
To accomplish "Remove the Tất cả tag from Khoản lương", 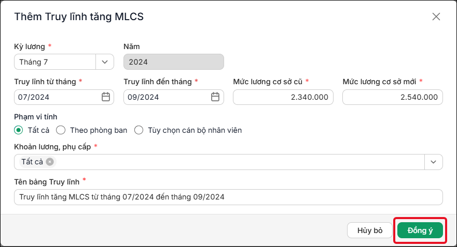I will point(50,162).
